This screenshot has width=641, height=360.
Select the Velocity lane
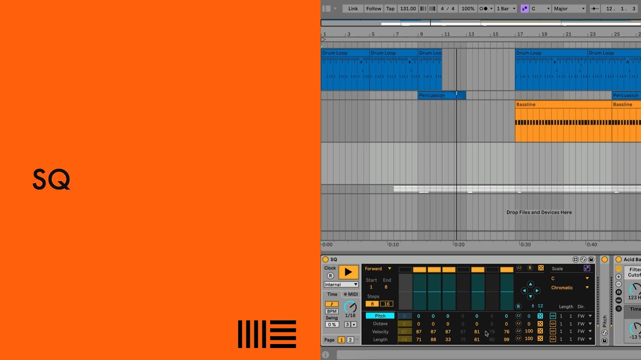tap(380, 331)
